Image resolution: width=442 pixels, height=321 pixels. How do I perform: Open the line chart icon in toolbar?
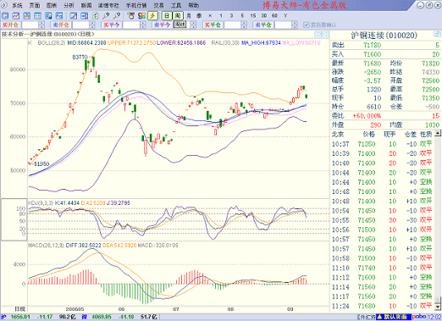pyautogui.click(x=16, y=16)
